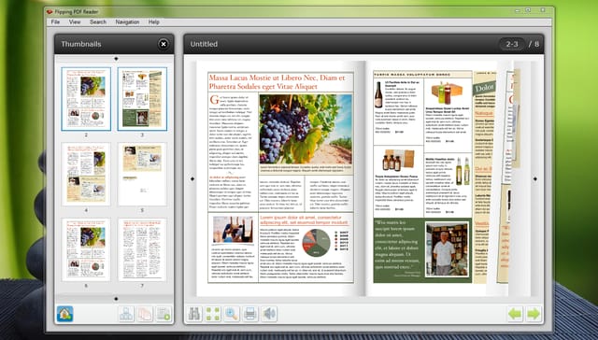
Task: Click the binoculars search icon
Action: coord(194,314)
